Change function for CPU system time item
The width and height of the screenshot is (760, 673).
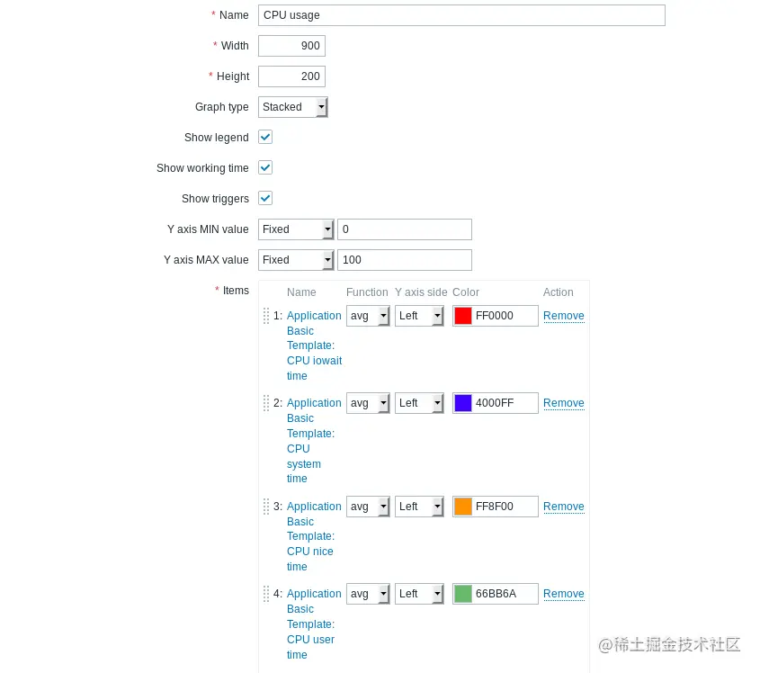pos(368,403)
